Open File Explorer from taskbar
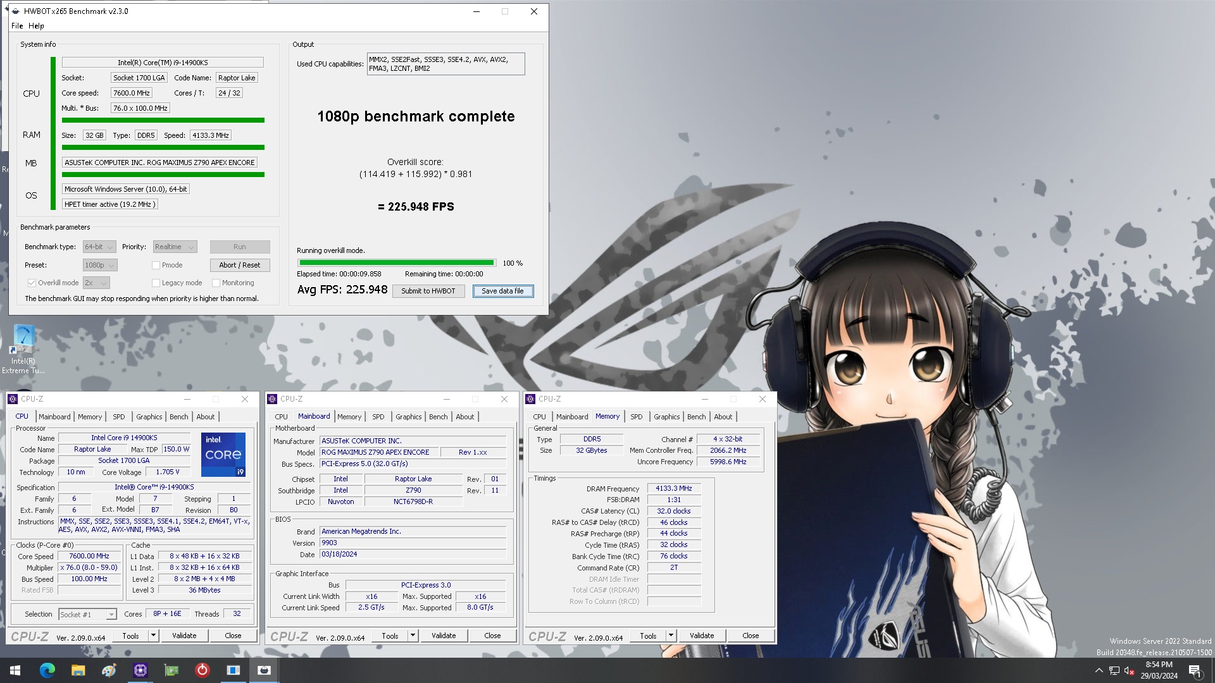Screen dimensions: 1215x683 click(78, 670)
